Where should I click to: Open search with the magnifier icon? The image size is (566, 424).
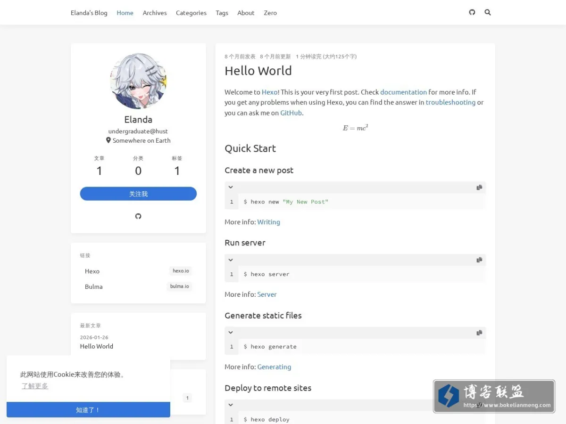(x=488, y=12)
